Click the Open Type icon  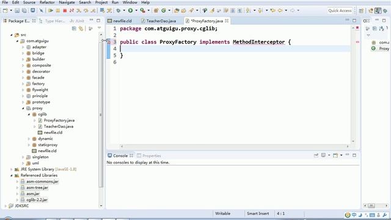(x=177, y=10)
